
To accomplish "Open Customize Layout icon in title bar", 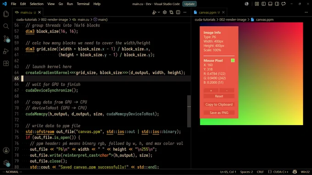I will [x=257, y=4].
